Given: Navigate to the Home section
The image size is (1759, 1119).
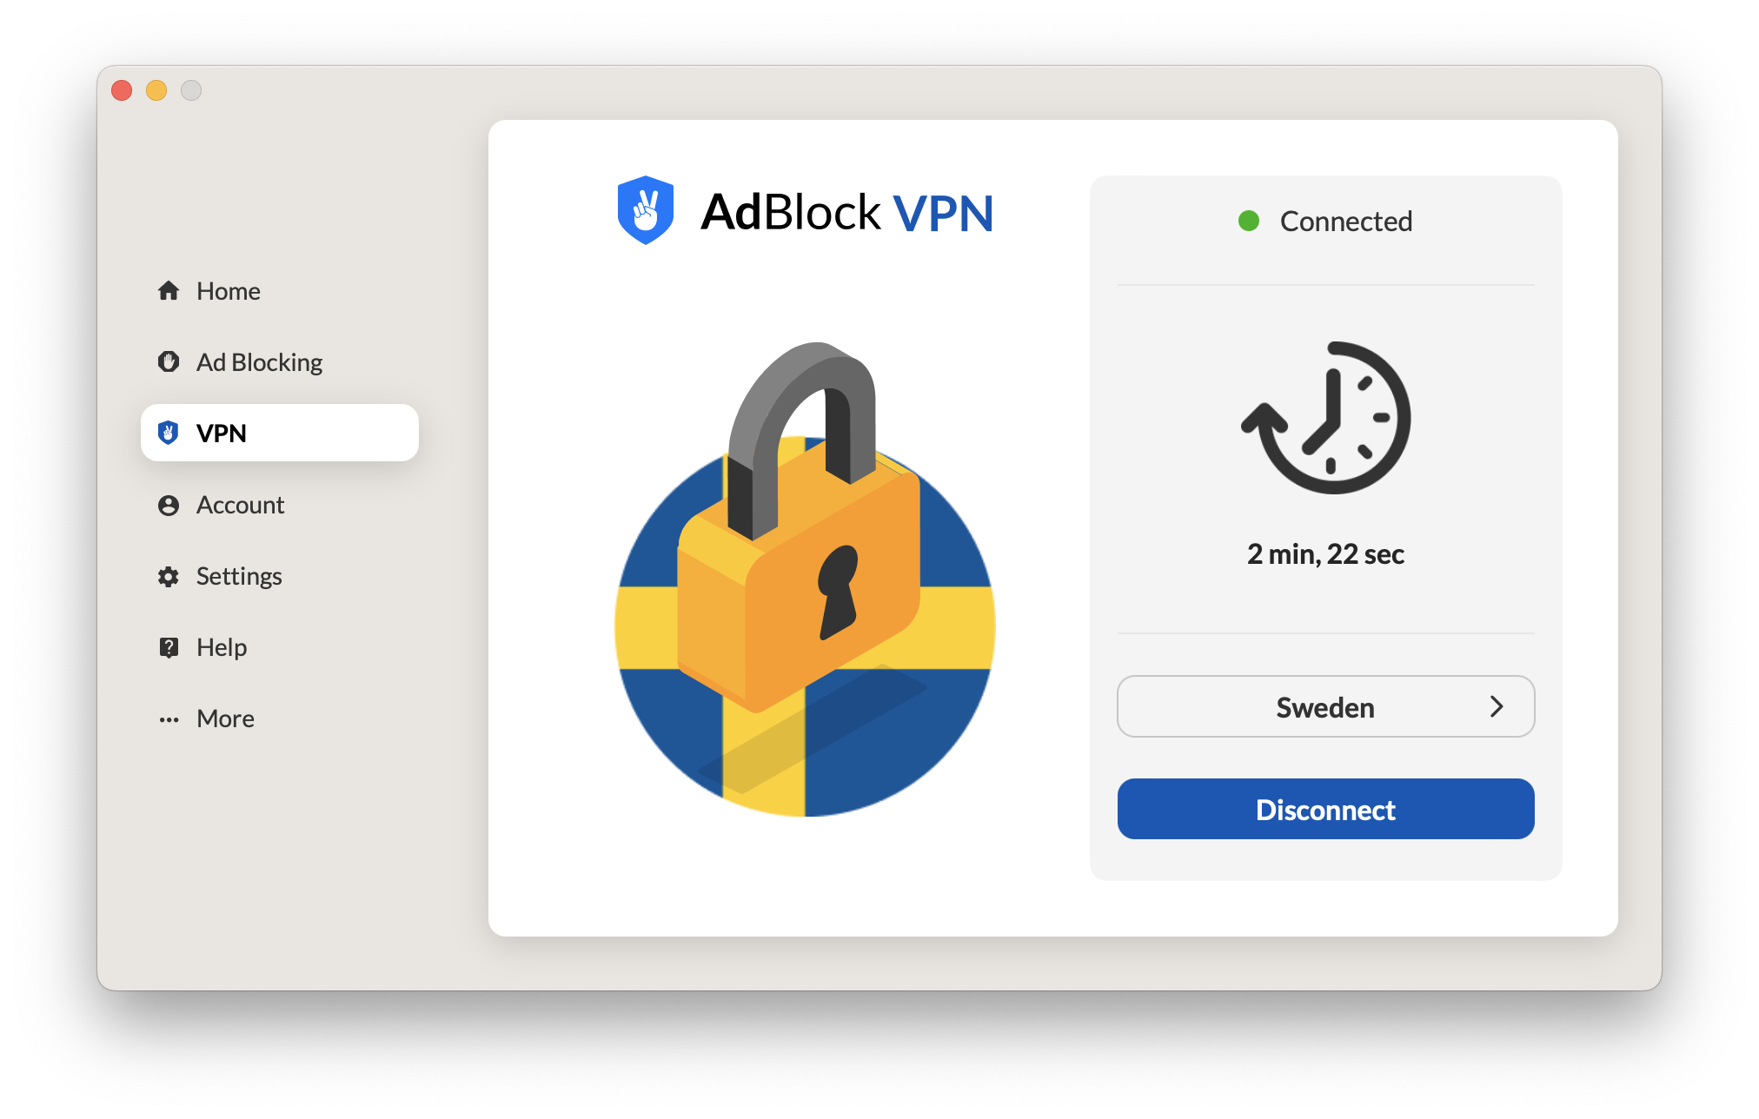Looking at the screenshot, I should (227, 292).
